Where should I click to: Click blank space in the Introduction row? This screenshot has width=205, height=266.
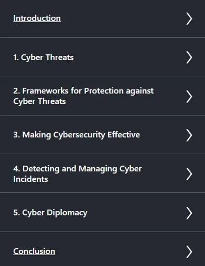pyautogui.click(x=122, y=19)
